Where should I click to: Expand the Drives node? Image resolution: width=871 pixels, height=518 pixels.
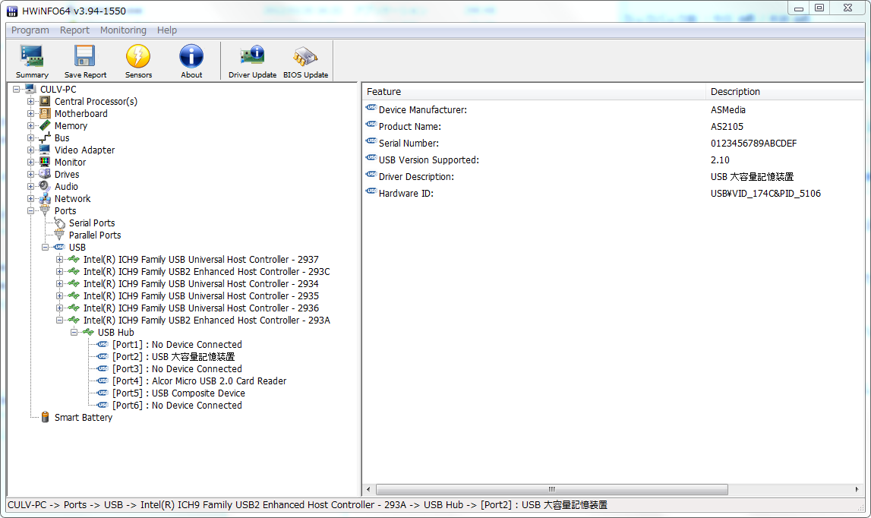[30, 174]
